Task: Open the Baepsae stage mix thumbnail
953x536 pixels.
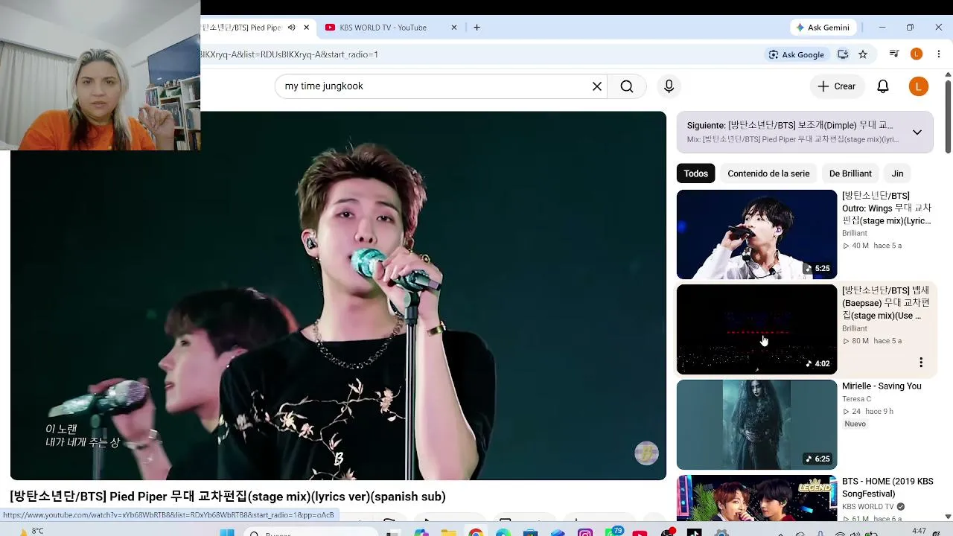Action: point(756,330)
